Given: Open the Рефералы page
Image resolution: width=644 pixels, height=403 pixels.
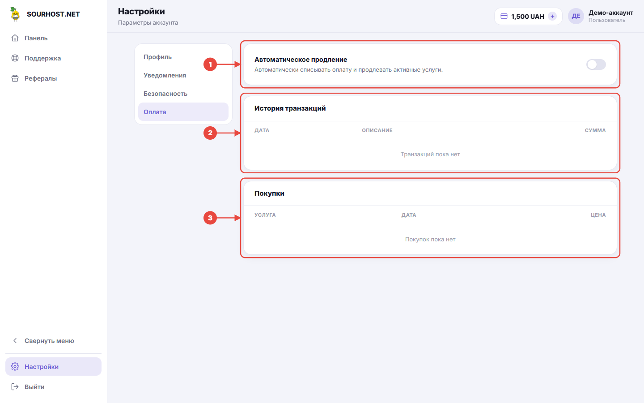Looking at the screenshot, I should (x=53, y=78).
